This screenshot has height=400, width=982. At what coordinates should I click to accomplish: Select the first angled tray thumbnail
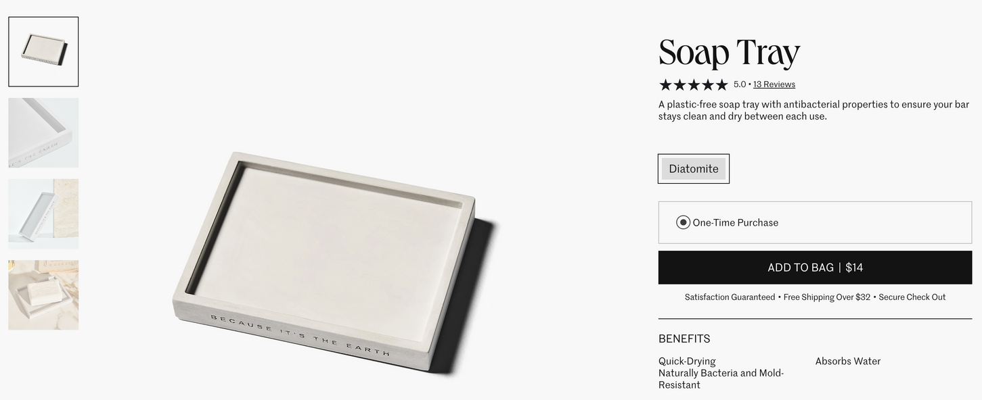43,52
